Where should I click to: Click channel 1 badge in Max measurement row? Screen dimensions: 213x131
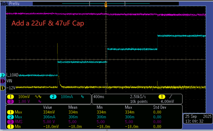coord(10,112)
